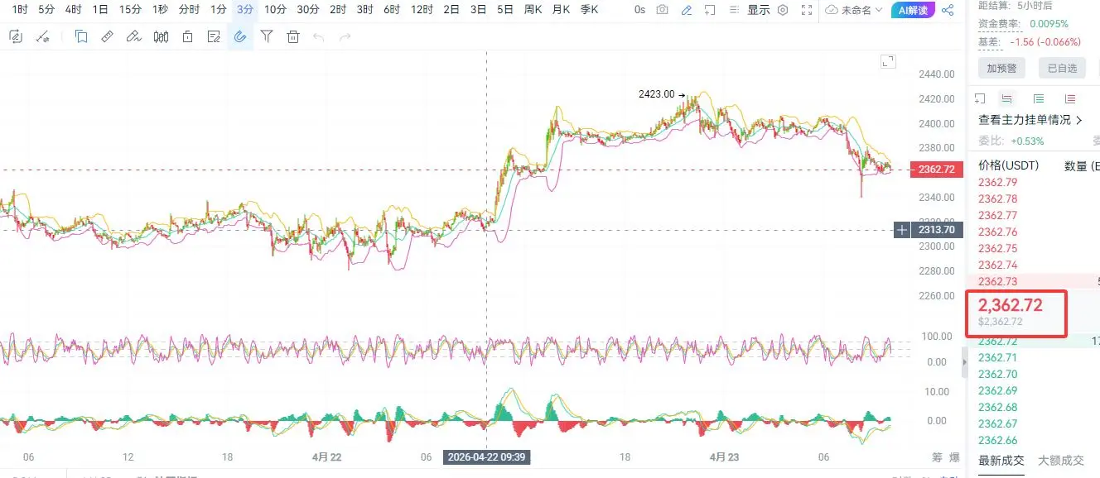This screenshot has width=1100, height=478.
Task: Select the active 3分 timeframe
Action: (244, 10)
